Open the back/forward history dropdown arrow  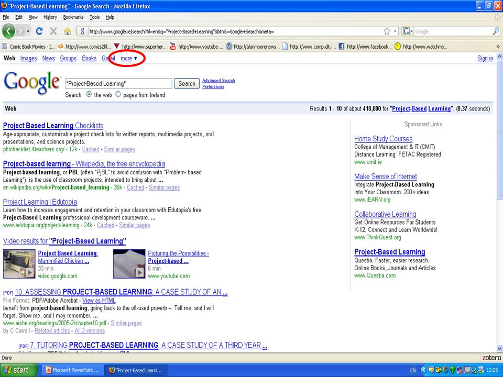point(28,31)
